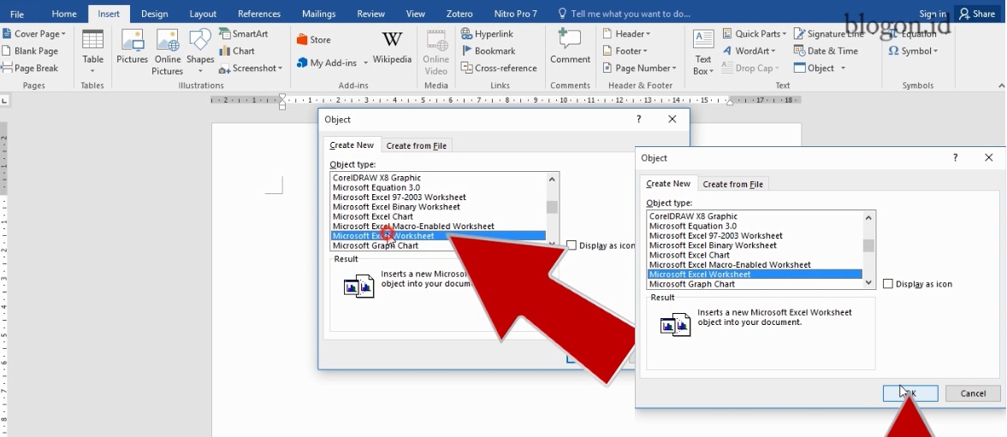Insert a Text Box
This screenshot has height=437, width=1007.
click(703, 52)
